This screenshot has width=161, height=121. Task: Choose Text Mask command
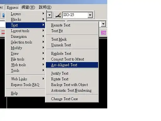(72, 39)
